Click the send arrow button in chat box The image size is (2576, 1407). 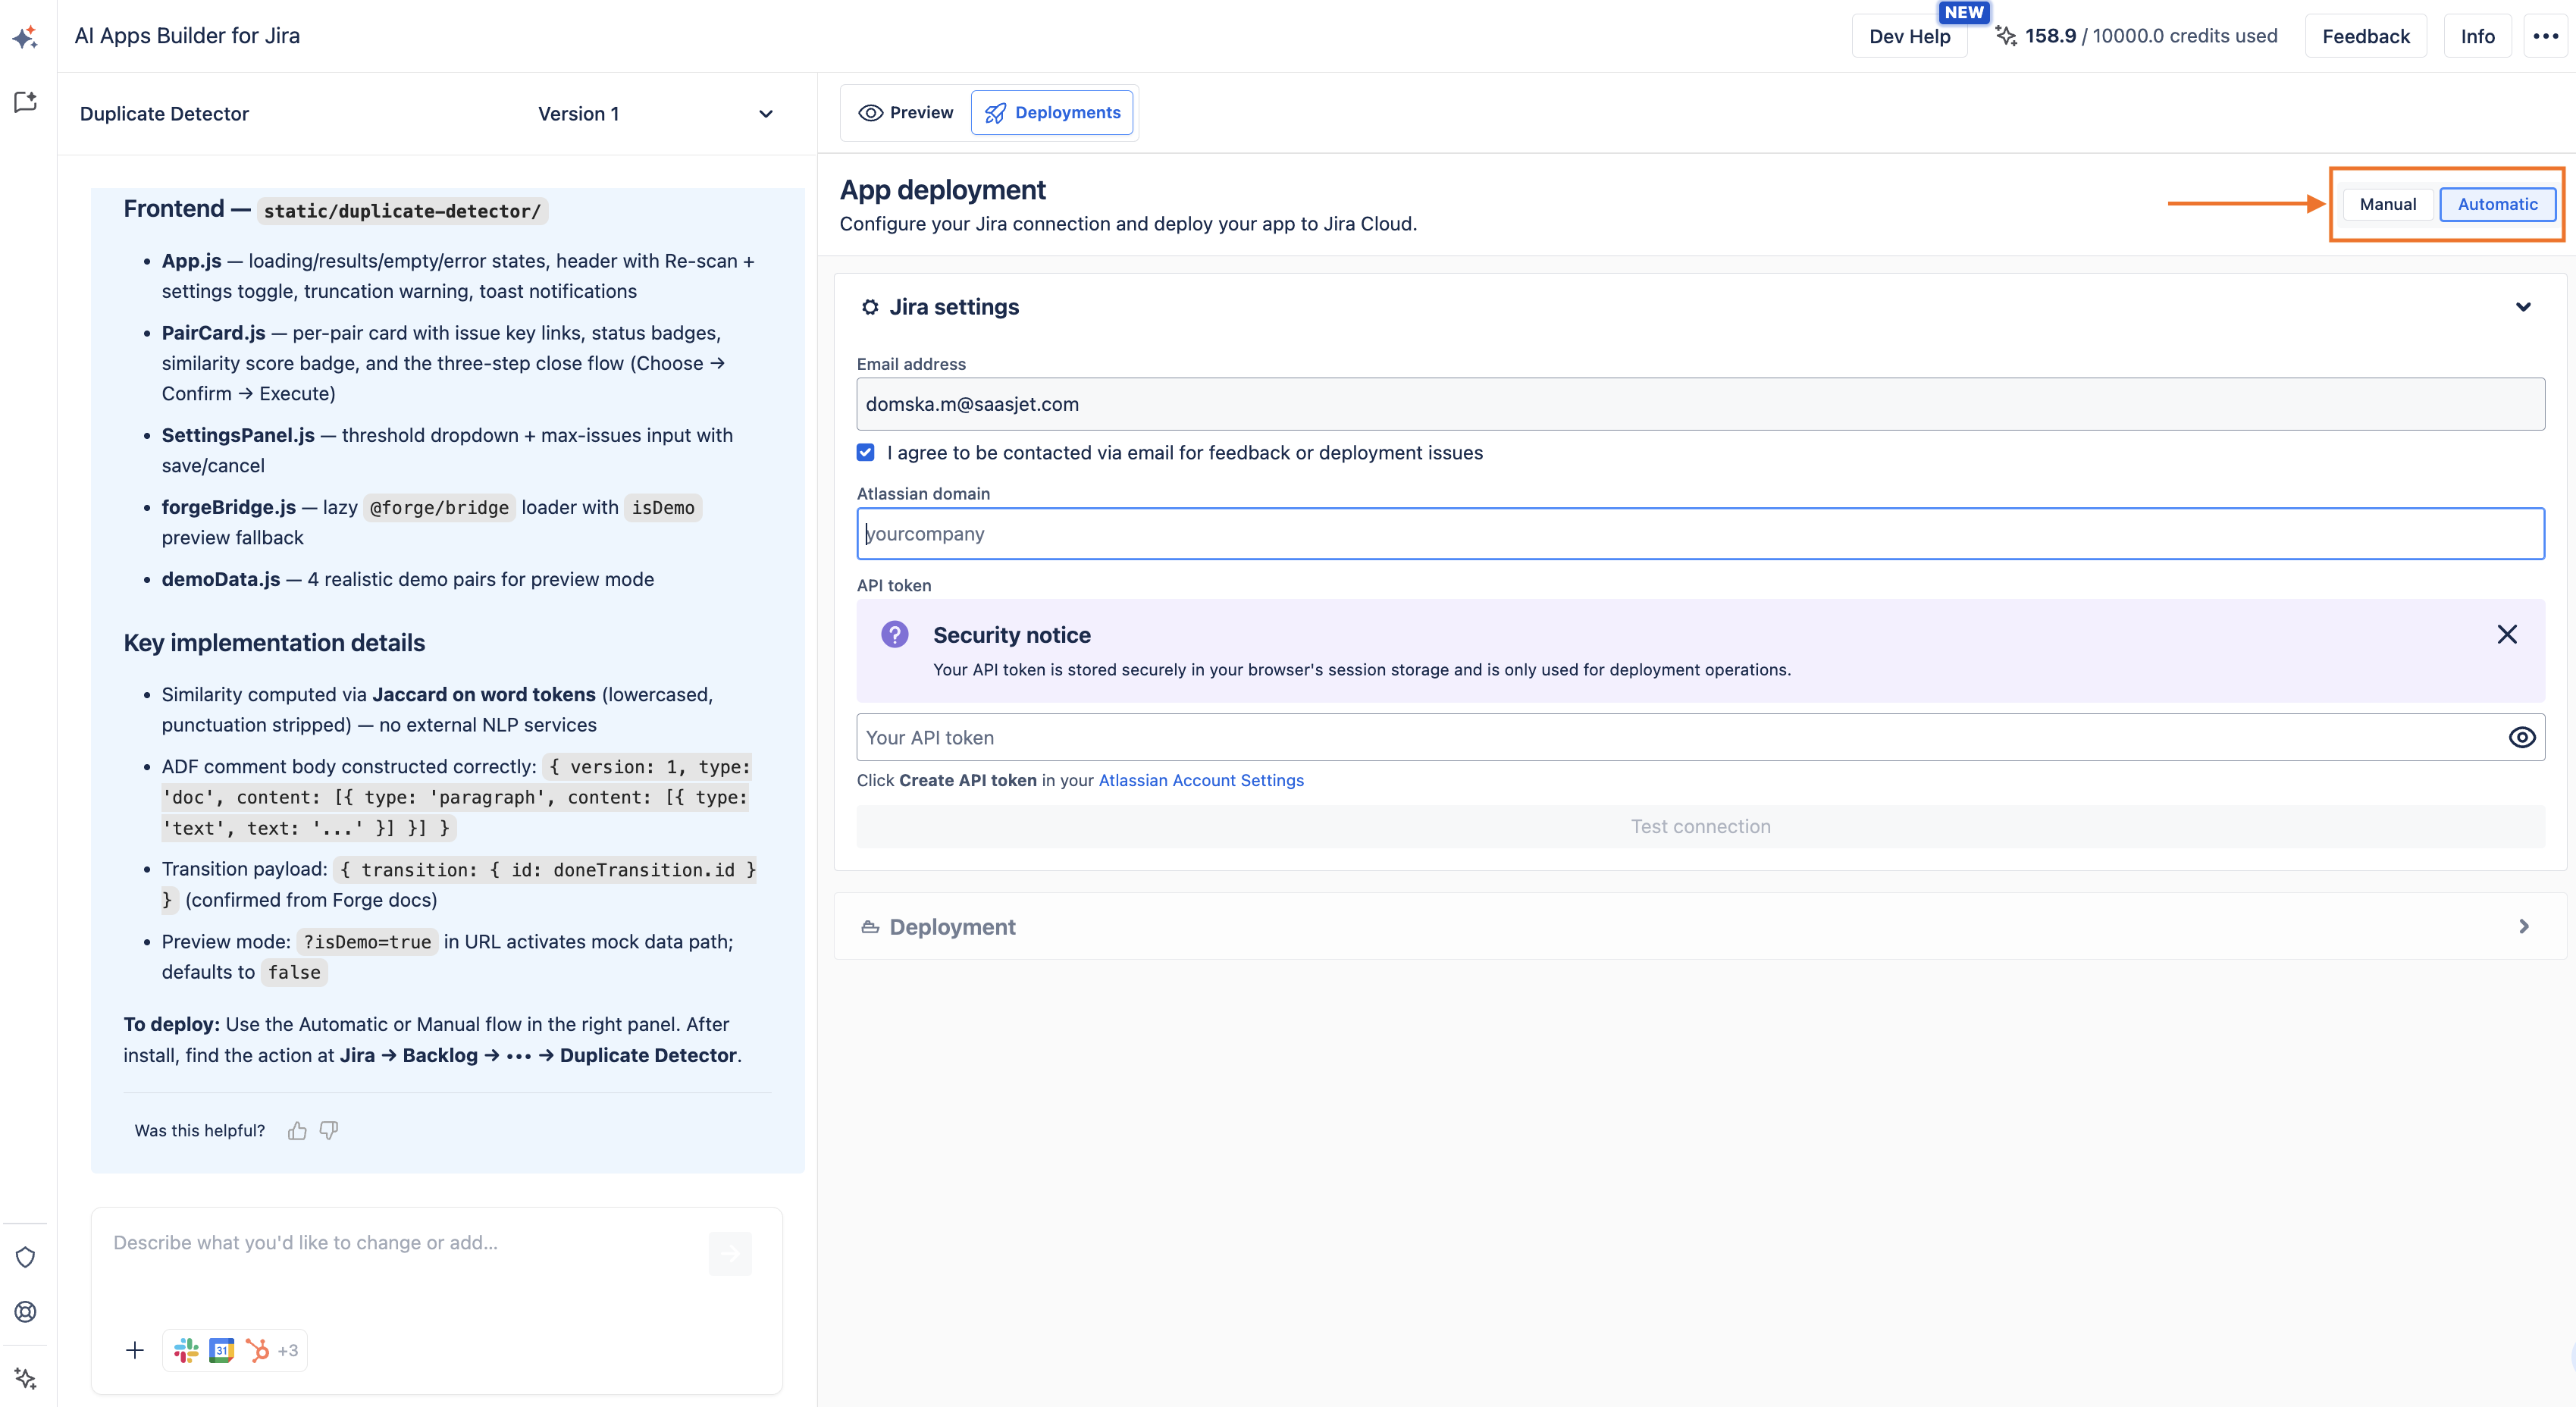pyautogui.click(x=730, y=1253)
